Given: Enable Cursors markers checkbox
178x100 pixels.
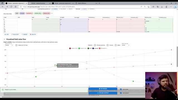Looking at the screenshot, I should tap(108, 45).
